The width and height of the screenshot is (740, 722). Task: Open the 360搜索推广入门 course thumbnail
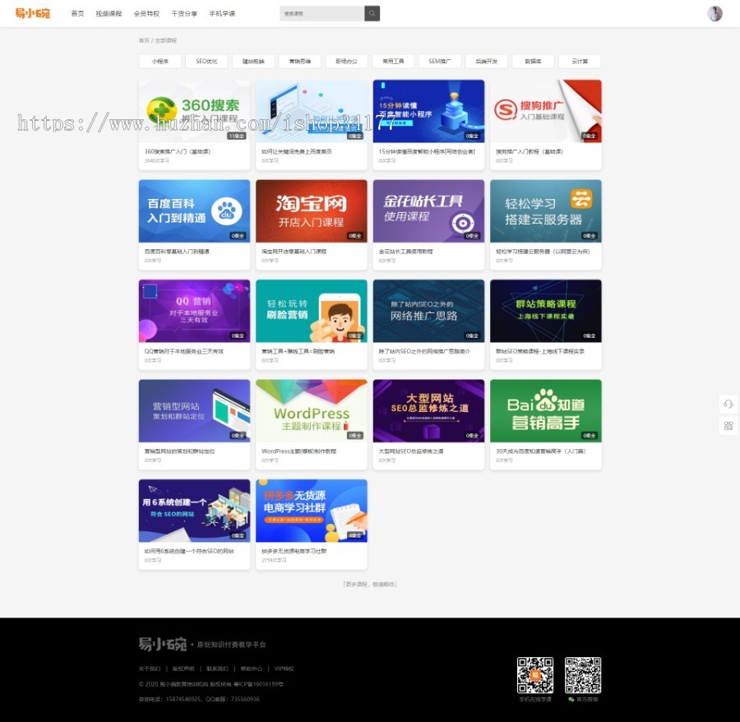(194, 111)
